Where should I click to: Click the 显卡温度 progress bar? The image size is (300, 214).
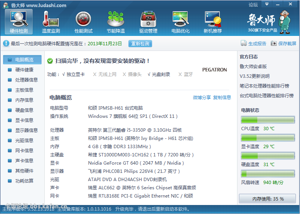point(268,138)
